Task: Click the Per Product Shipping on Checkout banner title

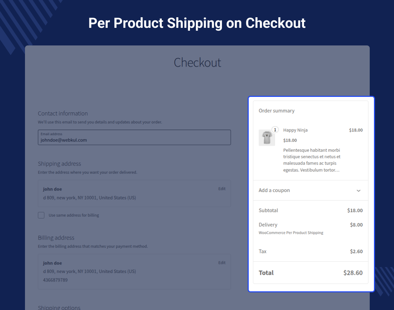Action: pyautogui.click(x=197, y=23)
